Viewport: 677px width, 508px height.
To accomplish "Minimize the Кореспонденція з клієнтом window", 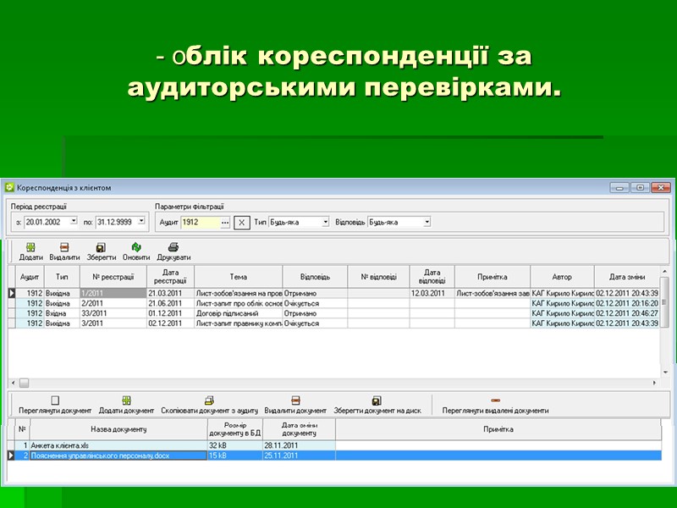I will point(619,187).
